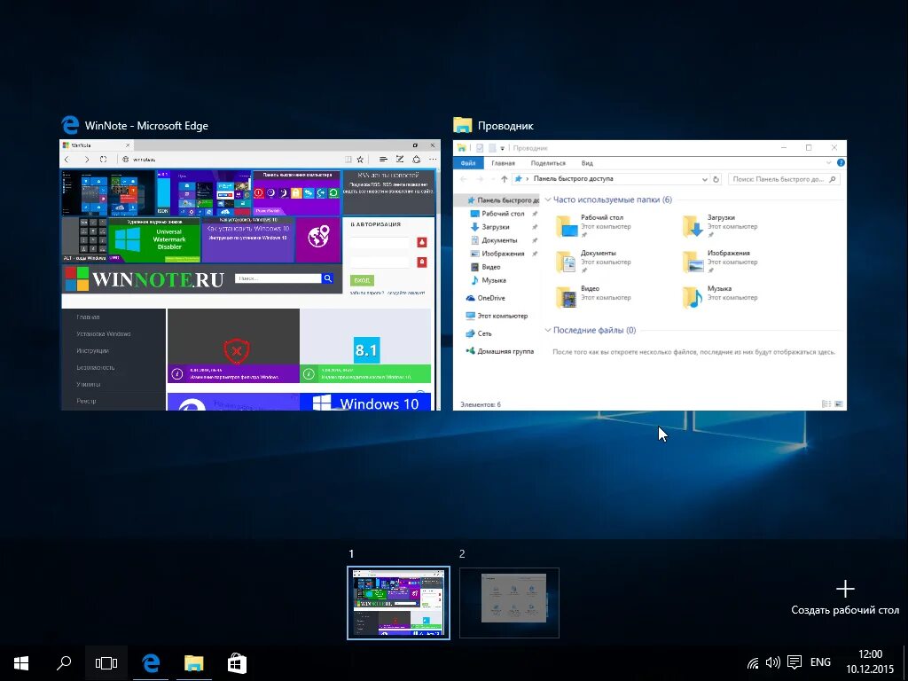Open the Action Center notifications icon
This screenshot has height=681, width=908.
pyautogui.click(x=794, y=663)
